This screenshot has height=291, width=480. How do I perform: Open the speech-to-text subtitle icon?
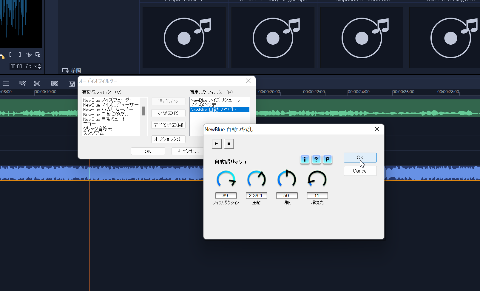[x=72, y=84]
